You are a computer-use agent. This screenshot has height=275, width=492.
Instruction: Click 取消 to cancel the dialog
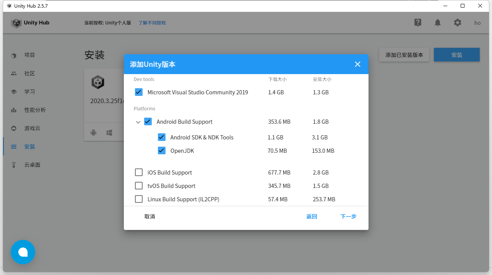pos(149,217)
